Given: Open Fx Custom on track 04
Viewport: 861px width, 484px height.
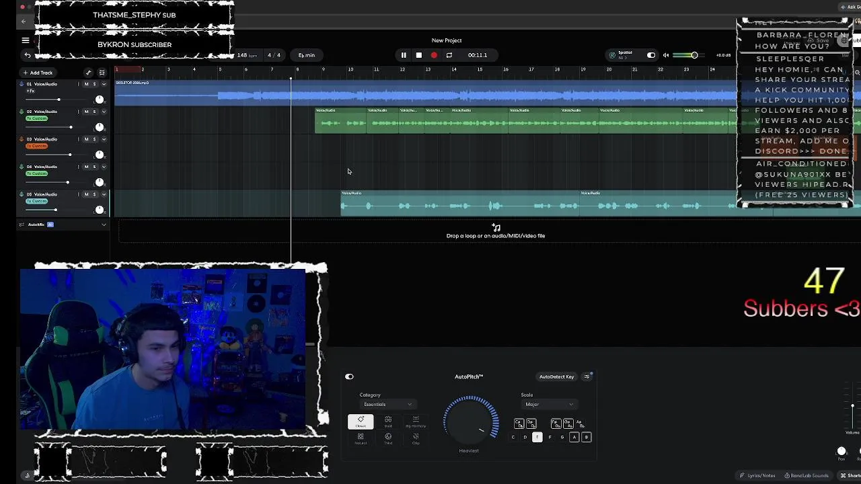Looking at the screenshot, I should (37, 173).
